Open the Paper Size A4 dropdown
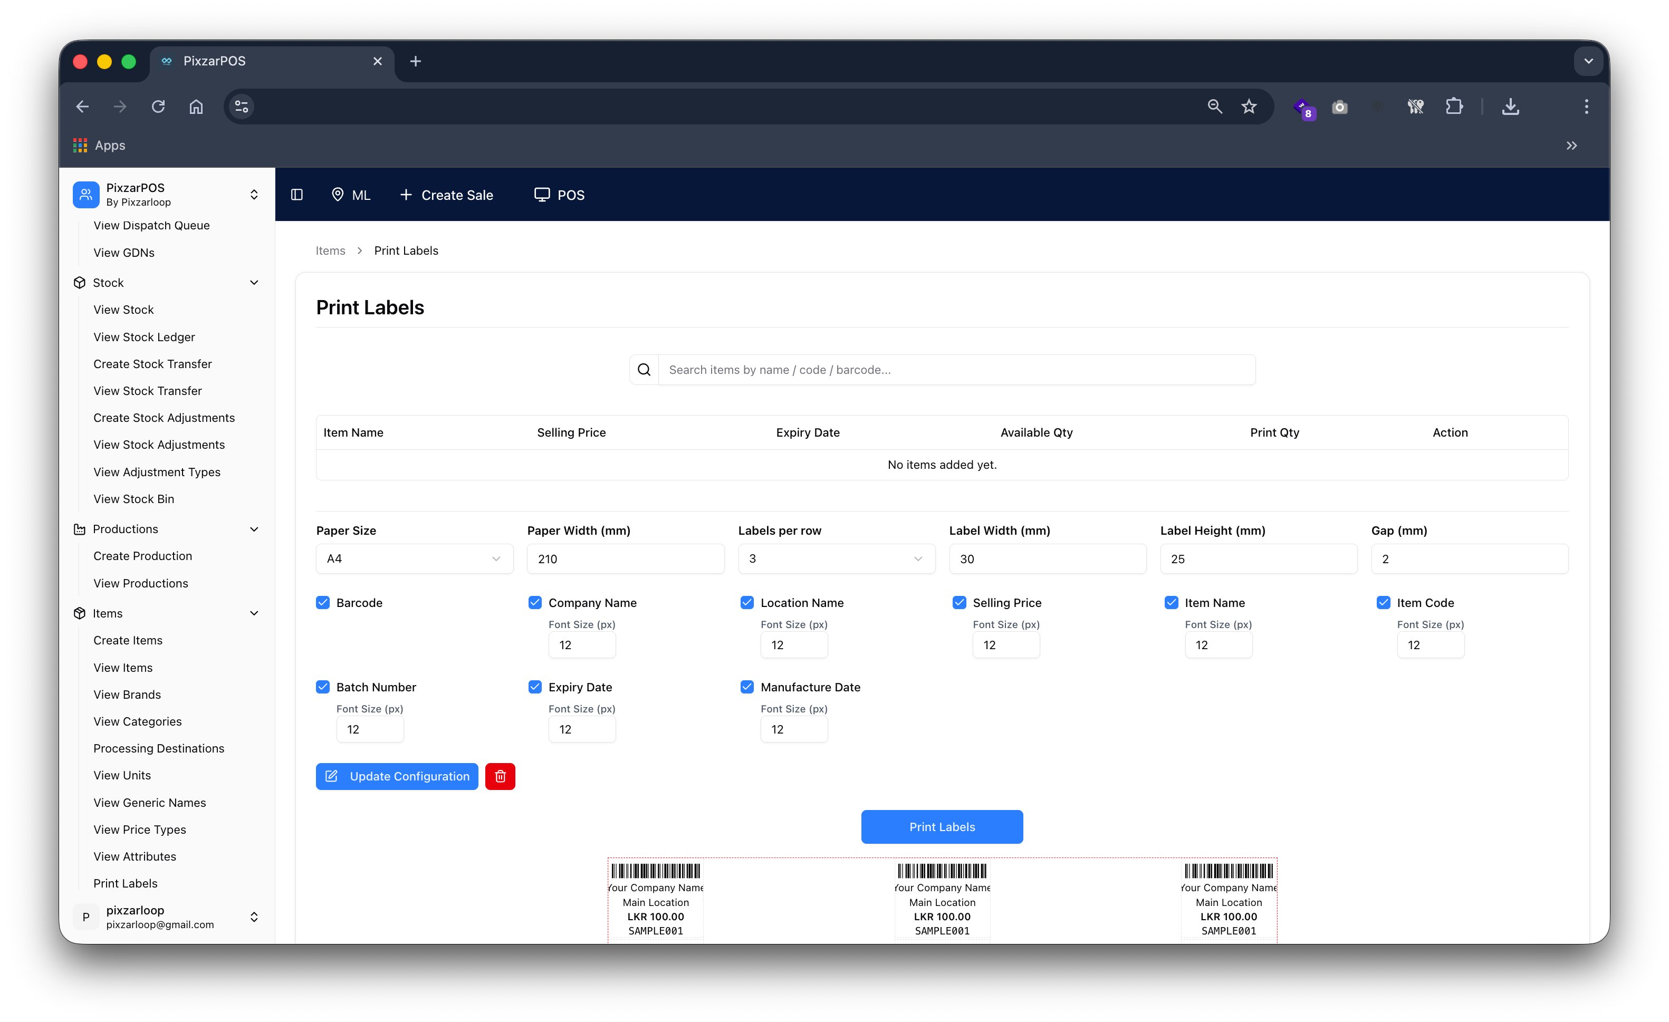This screenshot has width=1669, height=1022. click(414, 558)
